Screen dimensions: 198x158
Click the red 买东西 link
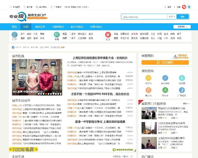tap(135, 34)
